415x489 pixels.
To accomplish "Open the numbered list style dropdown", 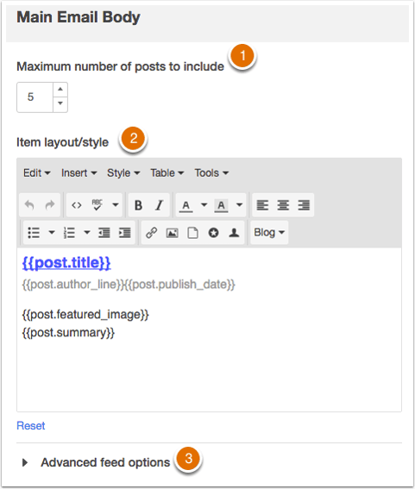I will point(87,232).
